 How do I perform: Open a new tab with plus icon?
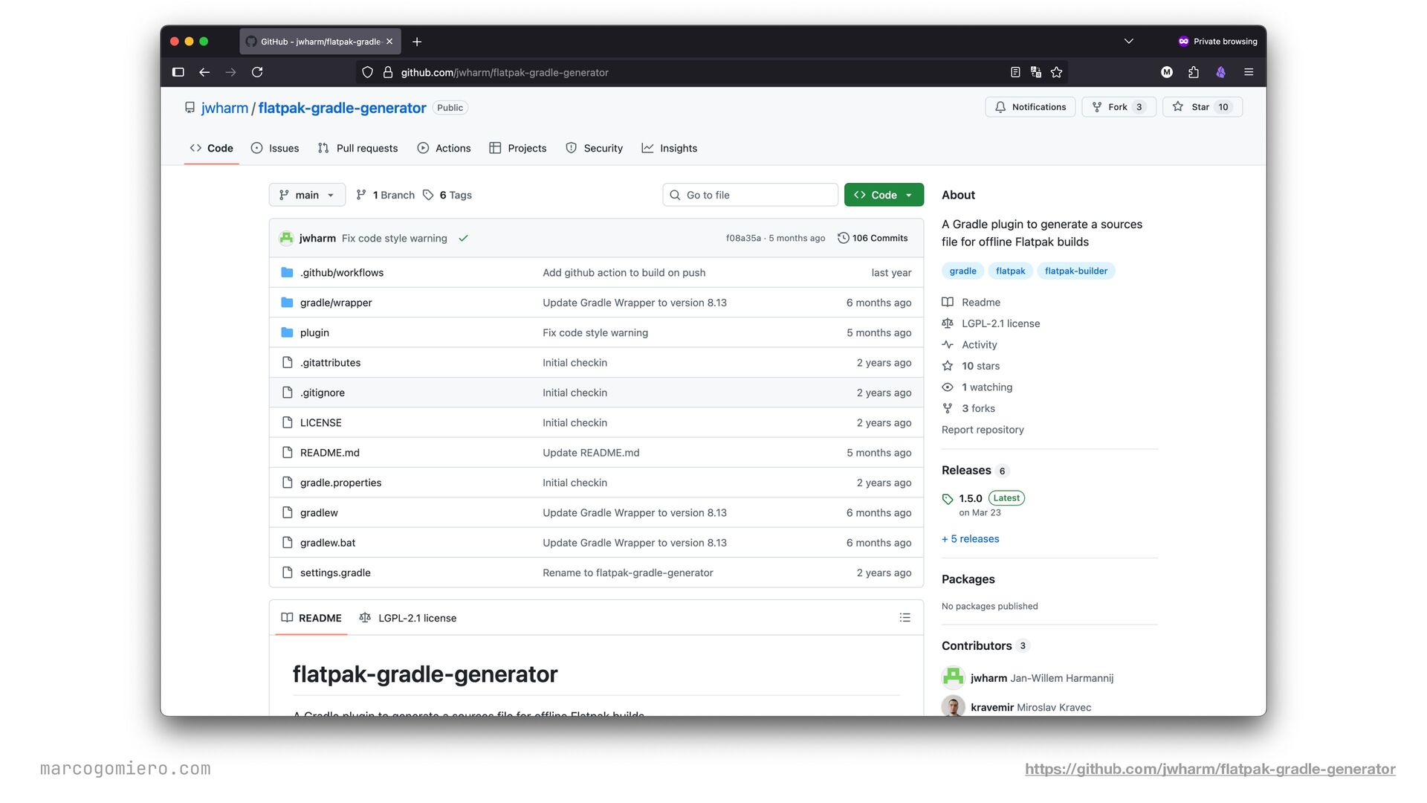[417, 42]
